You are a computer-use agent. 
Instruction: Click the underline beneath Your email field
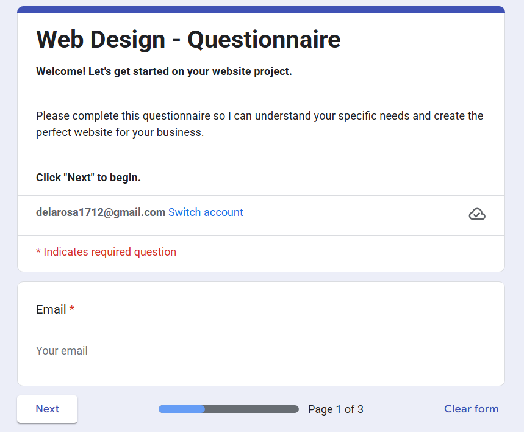point(148,361)
